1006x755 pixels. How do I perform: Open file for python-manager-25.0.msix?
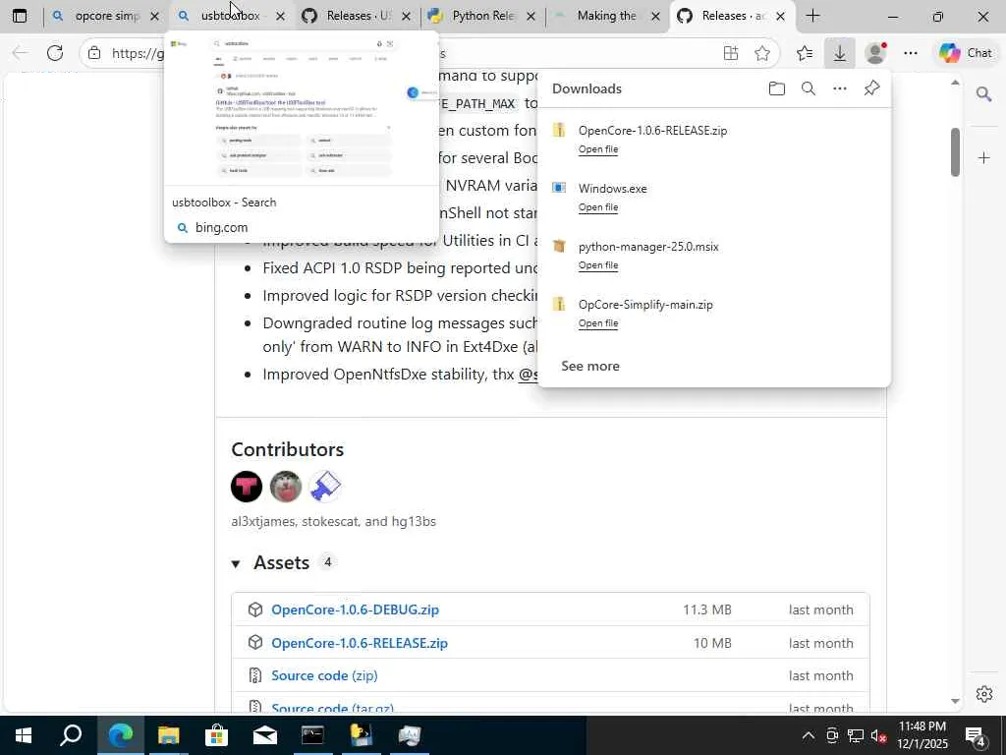pyautogui.click(x=598, y=265)
